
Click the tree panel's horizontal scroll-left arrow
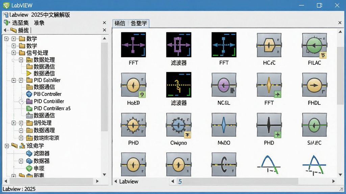(6, 181)
